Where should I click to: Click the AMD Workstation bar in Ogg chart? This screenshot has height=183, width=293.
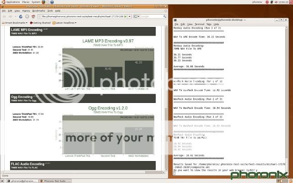coord(139,140)
